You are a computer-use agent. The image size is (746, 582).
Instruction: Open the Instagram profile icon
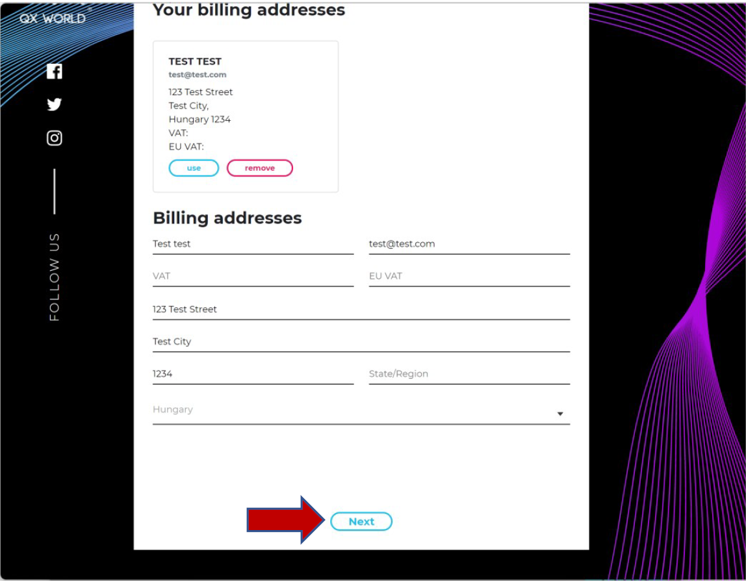(x=55, y=138)
